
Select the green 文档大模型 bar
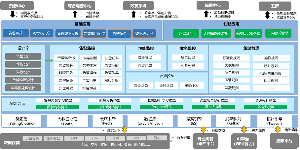[x=266, y=107]
